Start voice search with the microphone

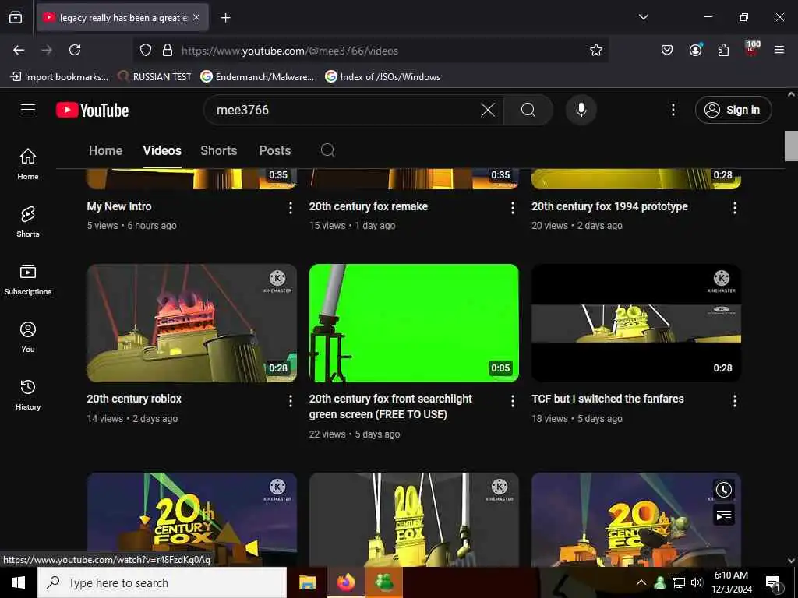581,110
